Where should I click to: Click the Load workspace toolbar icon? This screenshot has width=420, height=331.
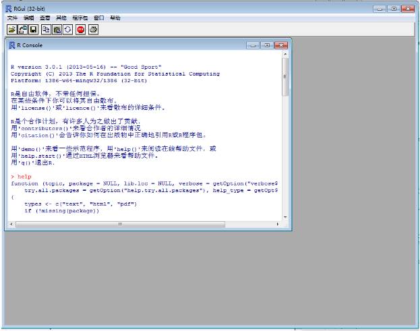coord(23,30)
